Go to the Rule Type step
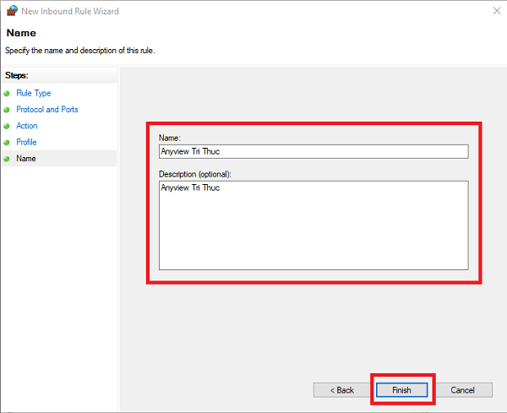The height and width of the screenshot is (413, 507). 34,93
